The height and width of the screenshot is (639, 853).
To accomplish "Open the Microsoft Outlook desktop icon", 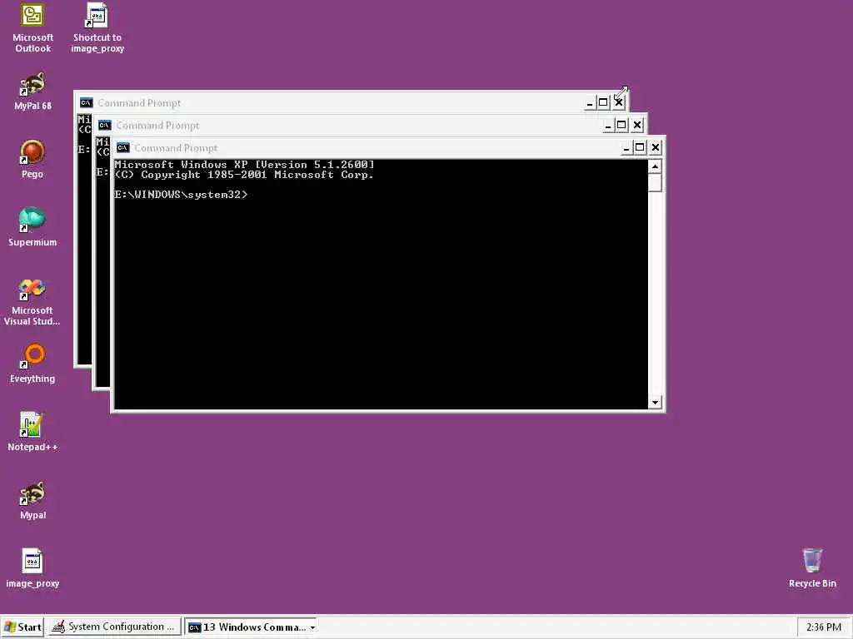I will coord(32,27).
